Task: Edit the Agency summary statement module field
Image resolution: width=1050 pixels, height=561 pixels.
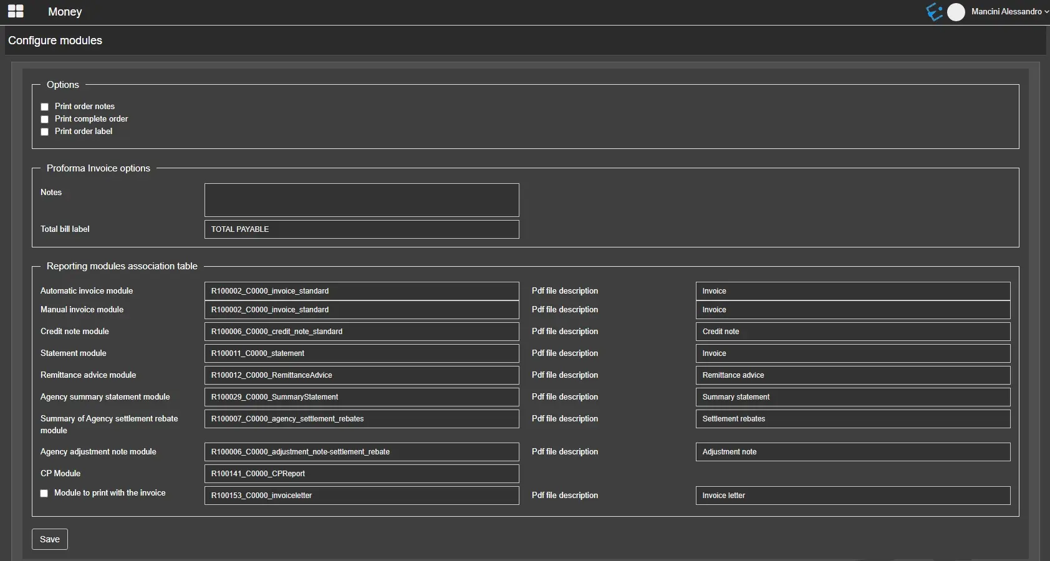Action: coord(362,397)
